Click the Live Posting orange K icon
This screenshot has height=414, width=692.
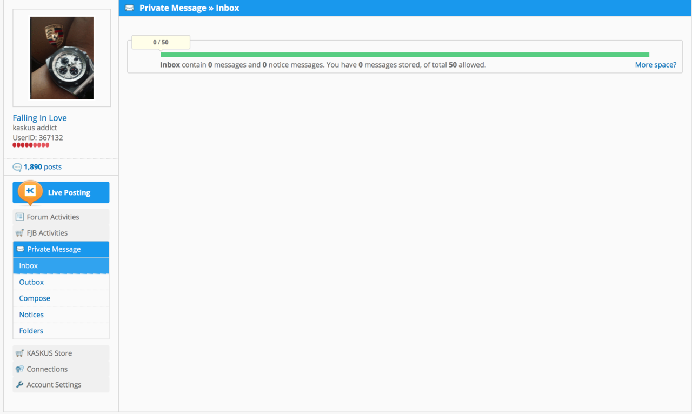(x=30, y=192)
